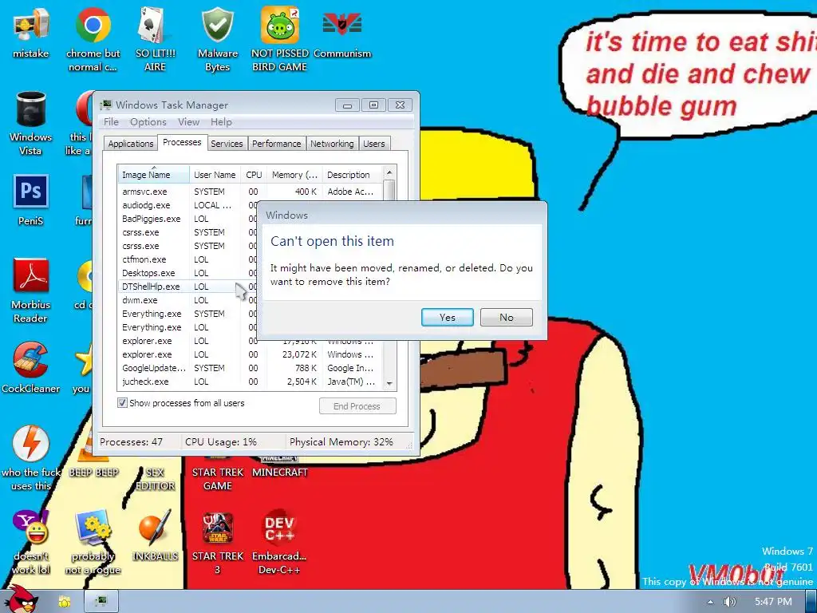This screenshot has width=817, height=613.
Task: Open the Malware Bytes shield icon
Action: tap(217, 39)
